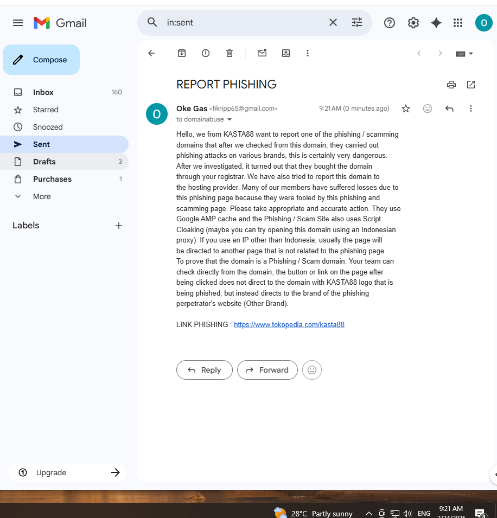Viewport: 497px width, 518px height.
Task: Click the Move to inbox icon
Action: 286,53
